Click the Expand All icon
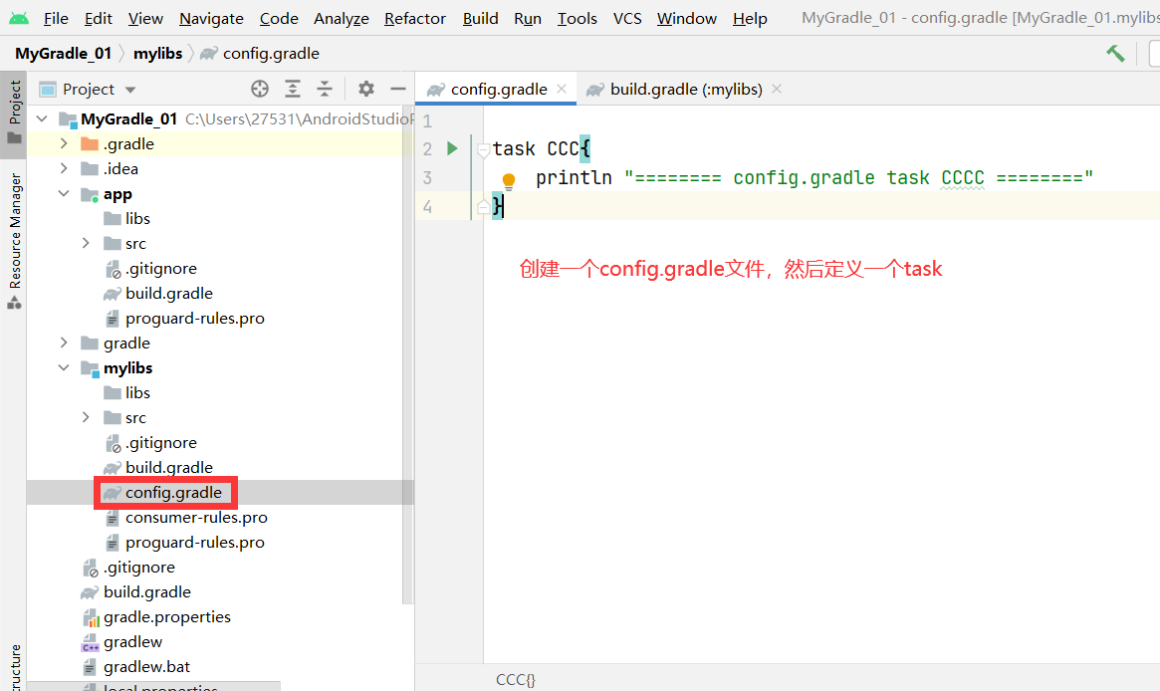Screen dimensions: 1160x691 (293, 89)
